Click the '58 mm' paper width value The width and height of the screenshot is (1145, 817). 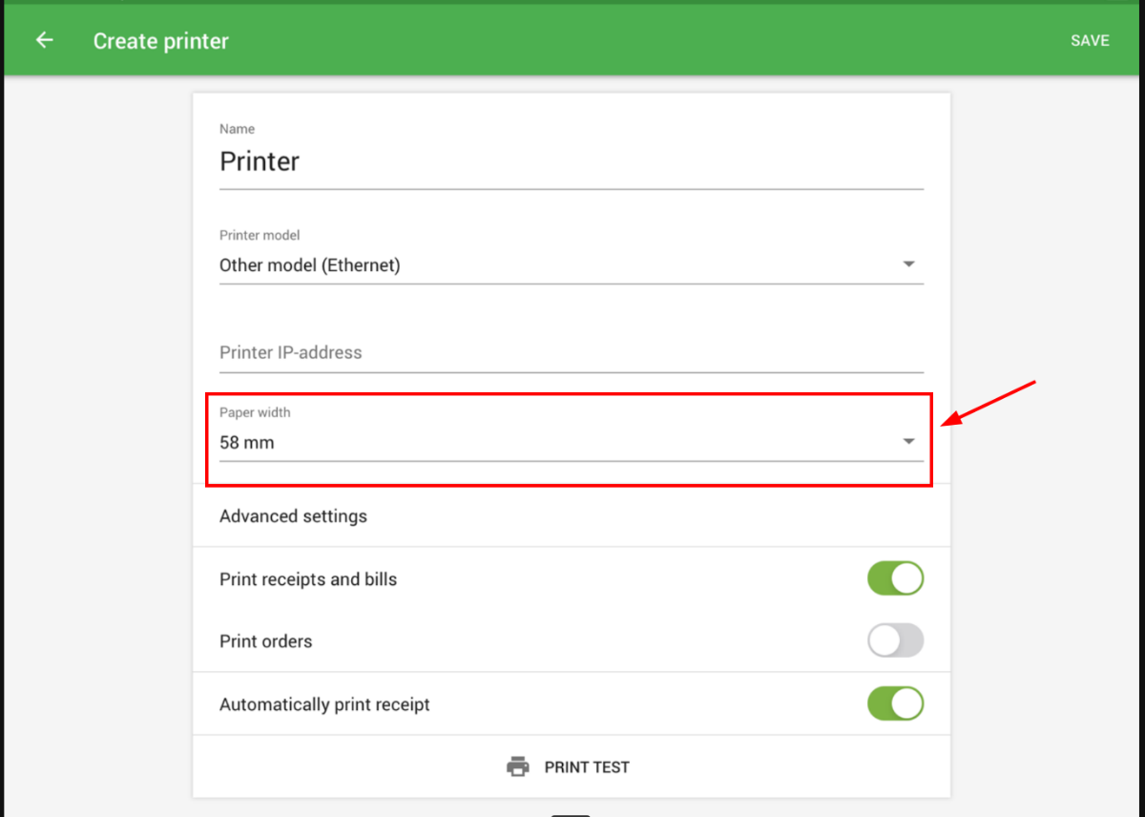247,442
